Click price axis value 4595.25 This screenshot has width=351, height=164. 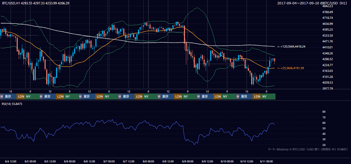(327, 30)
